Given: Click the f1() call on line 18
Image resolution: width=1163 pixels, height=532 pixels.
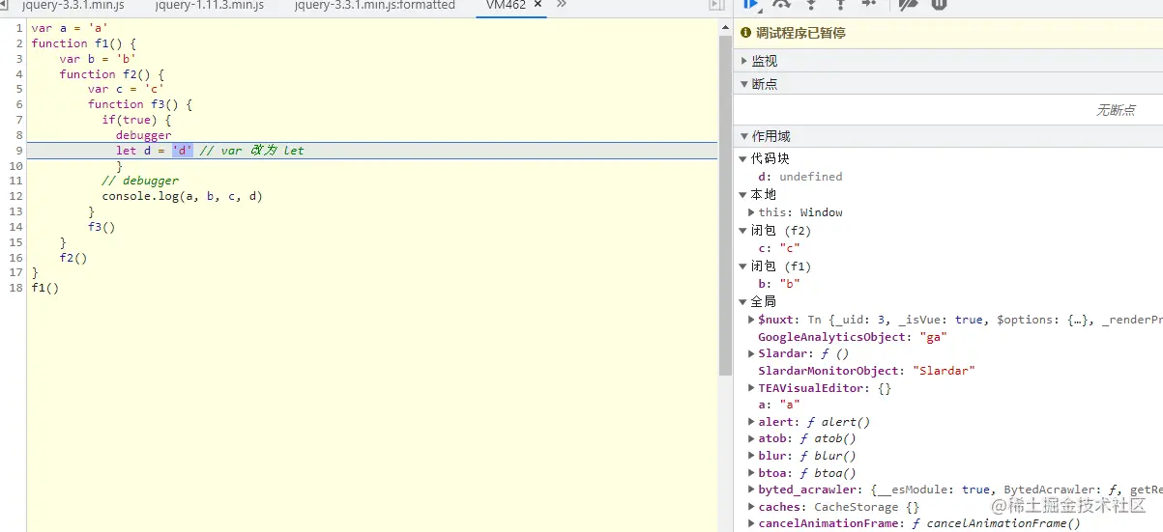Looking at the screenshot, I should coord(45,288).
